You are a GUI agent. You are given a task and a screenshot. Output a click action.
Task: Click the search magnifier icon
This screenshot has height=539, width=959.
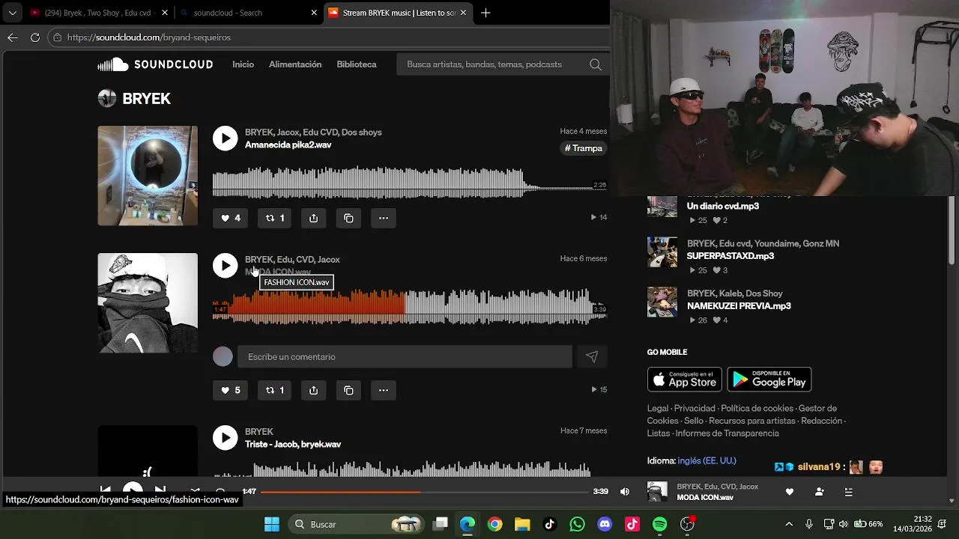(x=596, y=64)
